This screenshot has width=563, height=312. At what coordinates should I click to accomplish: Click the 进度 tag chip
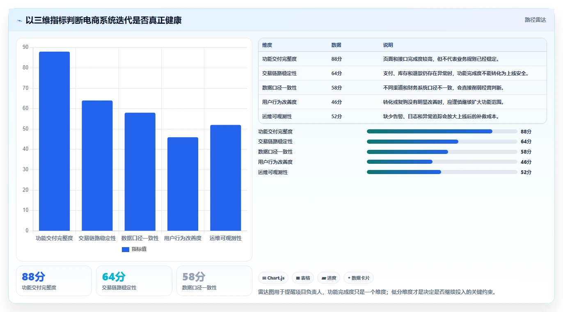coord(329,278)
